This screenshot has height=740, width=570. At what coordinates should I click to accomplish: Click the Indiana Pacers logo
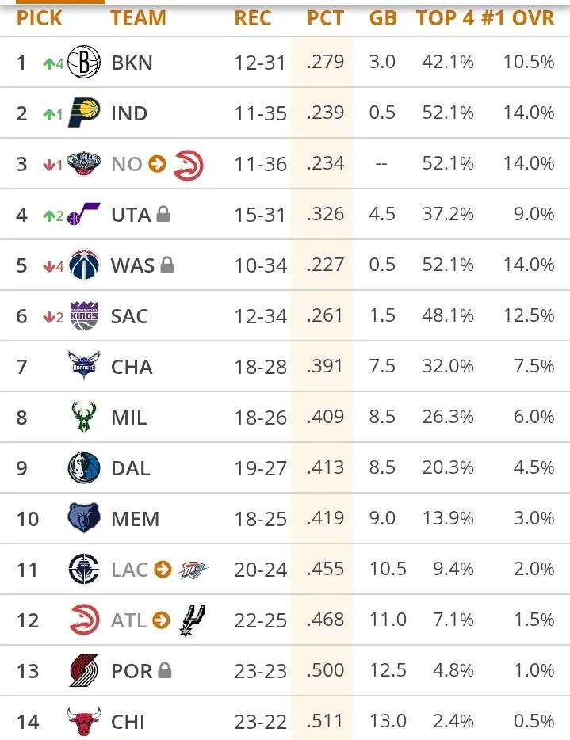coord(83,113)
